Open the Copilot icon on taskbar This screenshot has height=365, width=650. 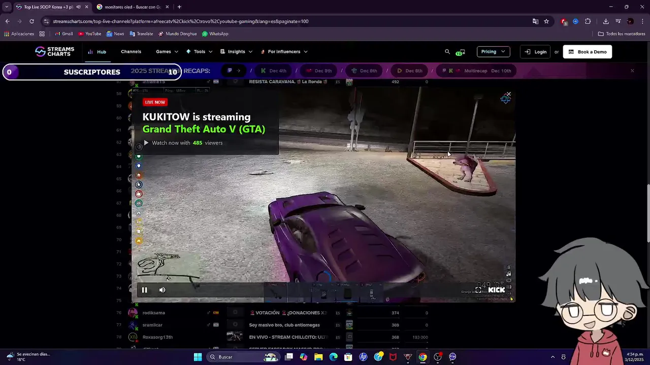304,357
